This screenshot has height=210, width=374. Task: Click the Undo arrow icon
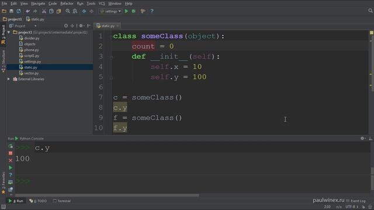pyautogui.click(x=27, y=11)
